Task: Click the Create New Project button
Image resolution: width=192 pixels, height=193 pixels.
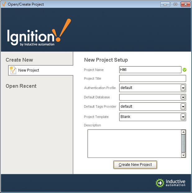Action: 135,165
